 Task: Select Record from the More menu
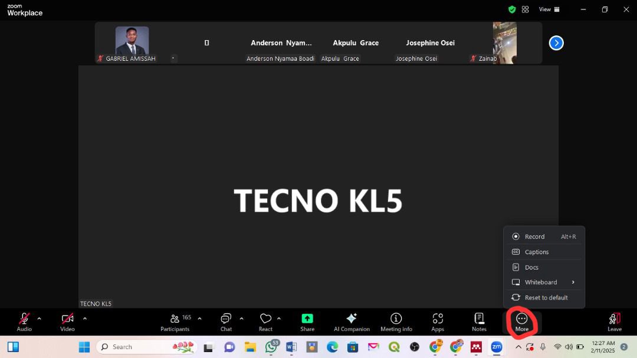pyautogui.click(x=544, y=237)
